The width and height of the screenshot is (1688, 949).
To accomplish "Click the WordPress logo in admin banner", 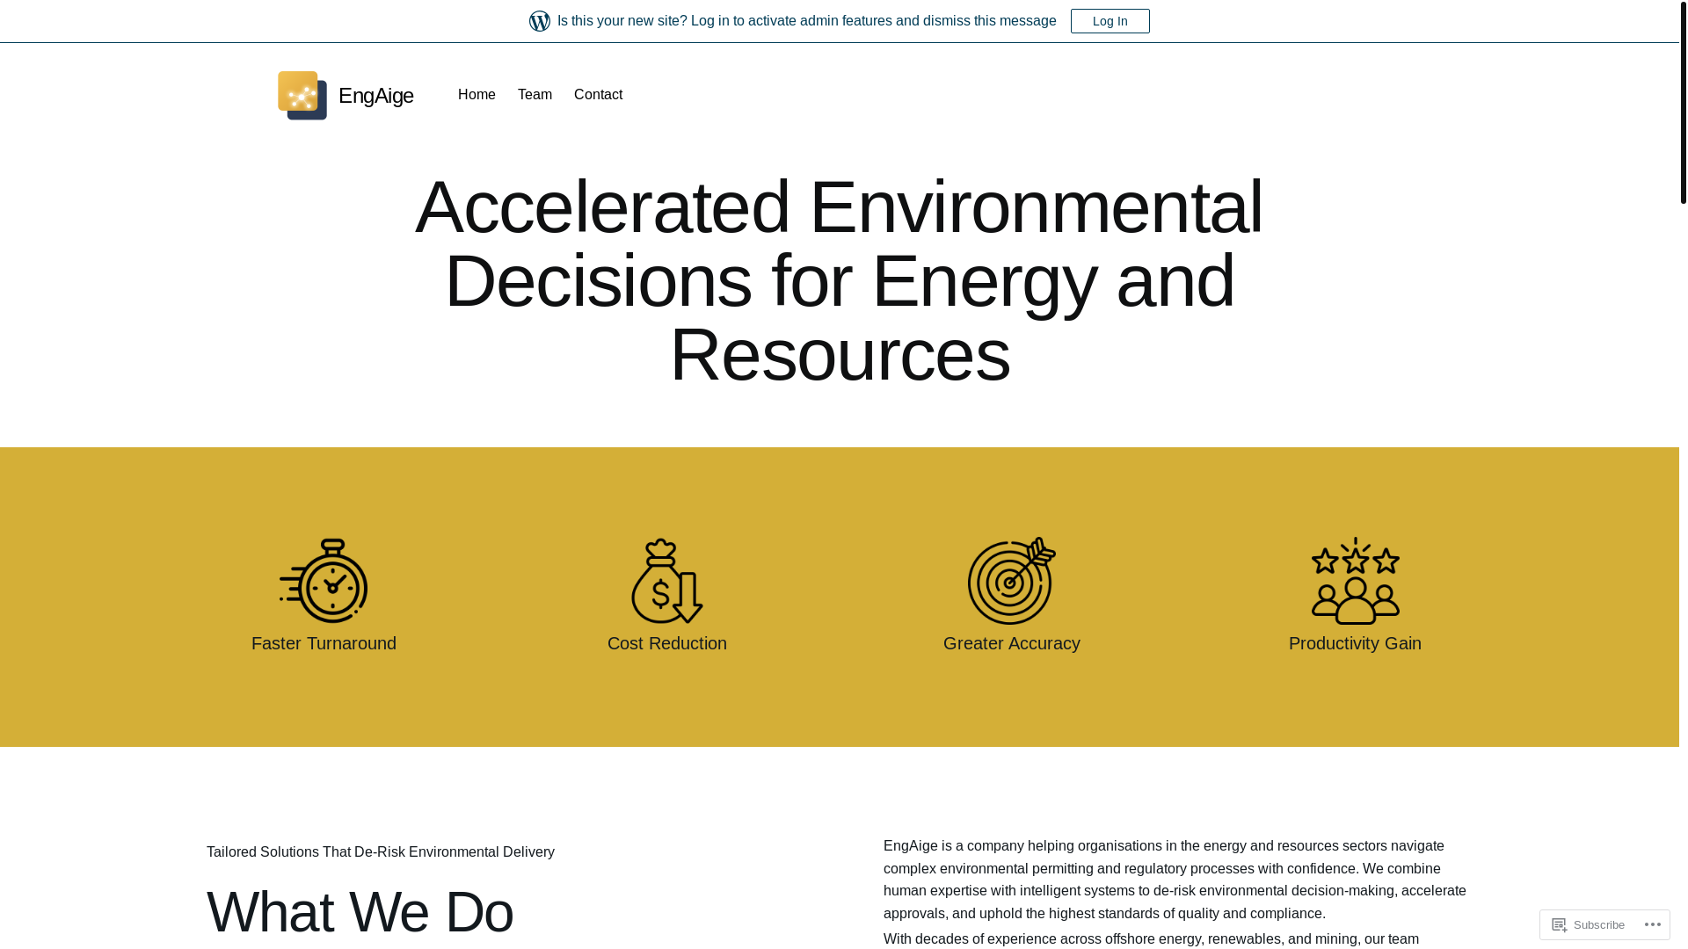I will click(540, 21).
